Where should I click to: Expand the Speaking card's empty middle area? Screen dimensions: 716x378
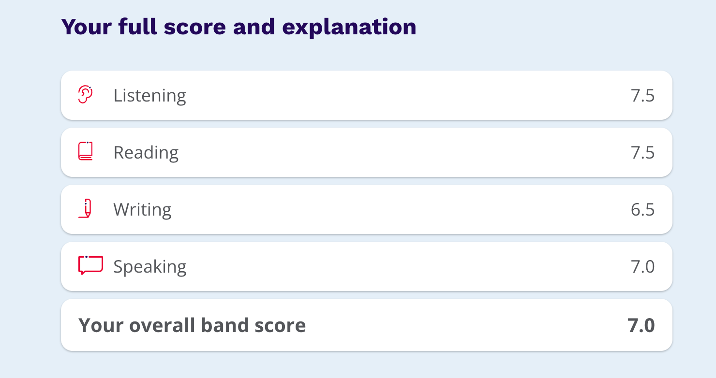point(406,267)
